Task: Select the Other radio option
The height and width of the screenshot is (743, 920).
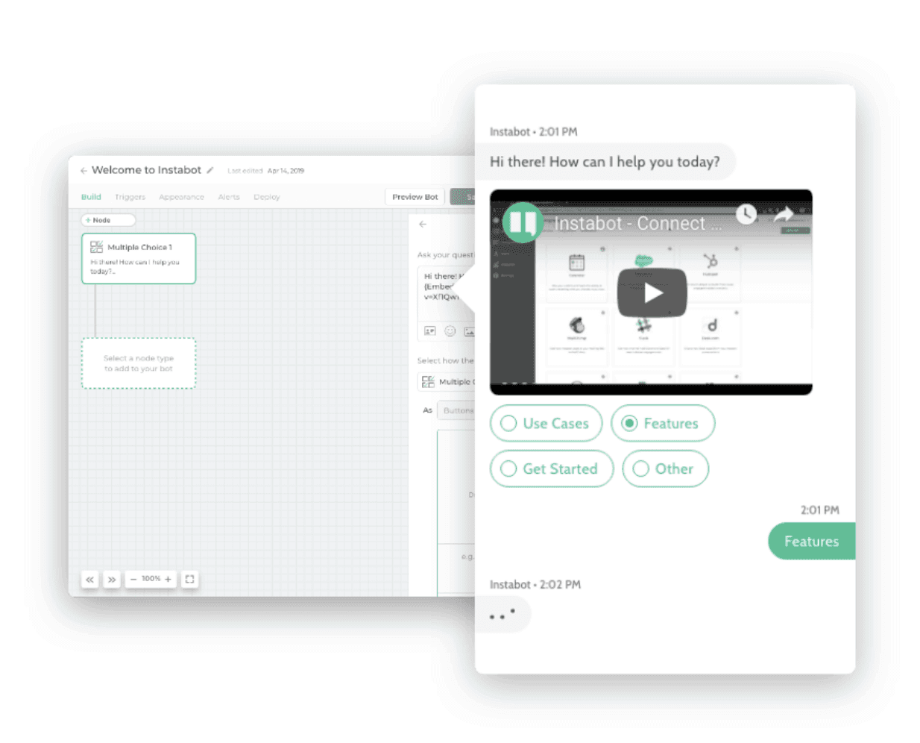Action: click(x=665, y=468)
